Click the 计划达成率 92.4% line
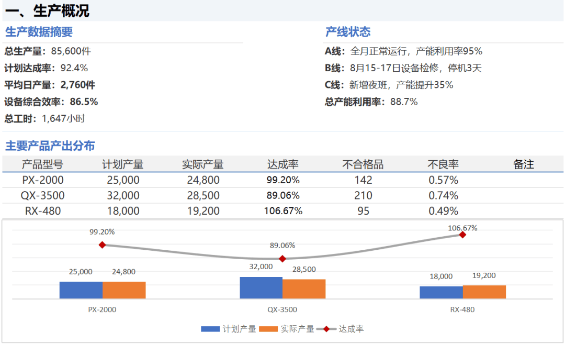565x344 pixels. click(x=46, y=68)
